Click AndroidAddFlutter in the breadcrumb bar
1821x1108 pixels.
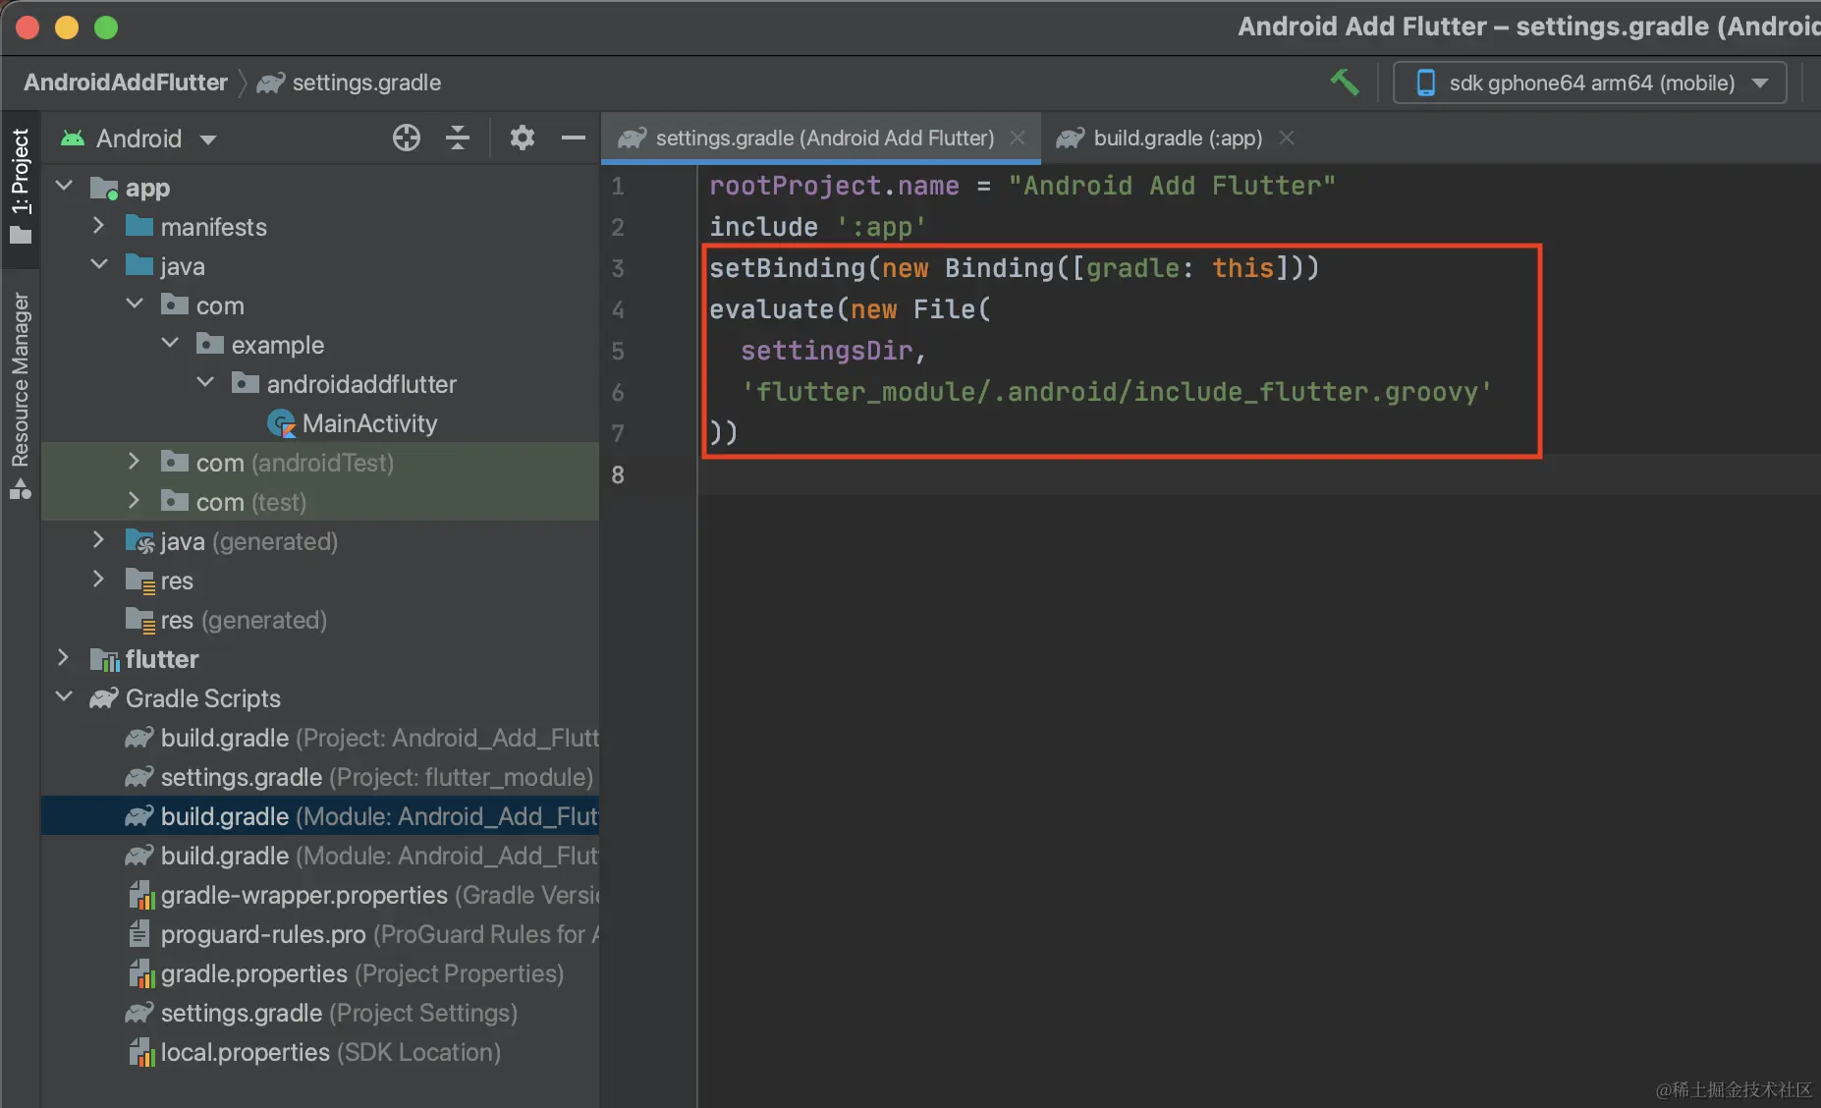tap(126, 83)
